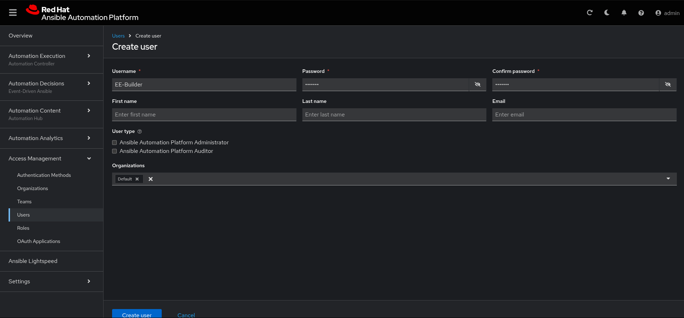684x318 pixels.
Task: Switch theme with the moon icon
Action: (607, 13)
